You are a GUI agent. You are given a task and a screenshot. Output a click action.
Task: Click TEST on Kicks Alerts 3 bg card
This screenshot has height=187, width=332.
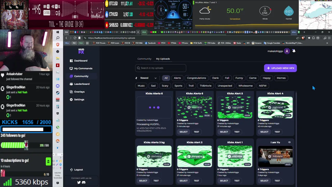[156, 181]
